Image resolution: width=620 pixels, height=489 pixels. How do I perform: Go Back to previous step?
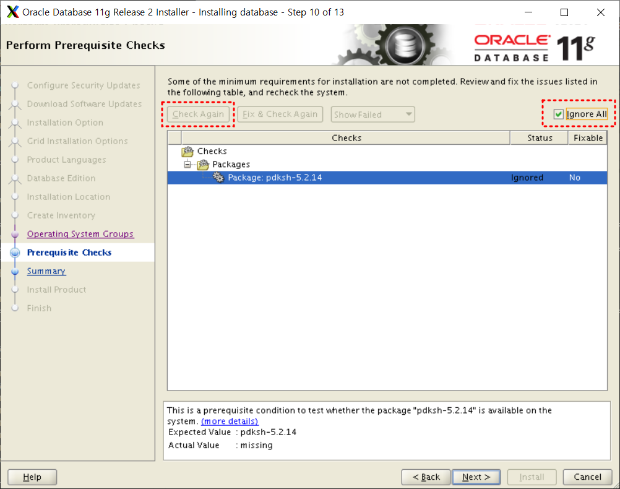pyautogui.click(x=426, y=477)
